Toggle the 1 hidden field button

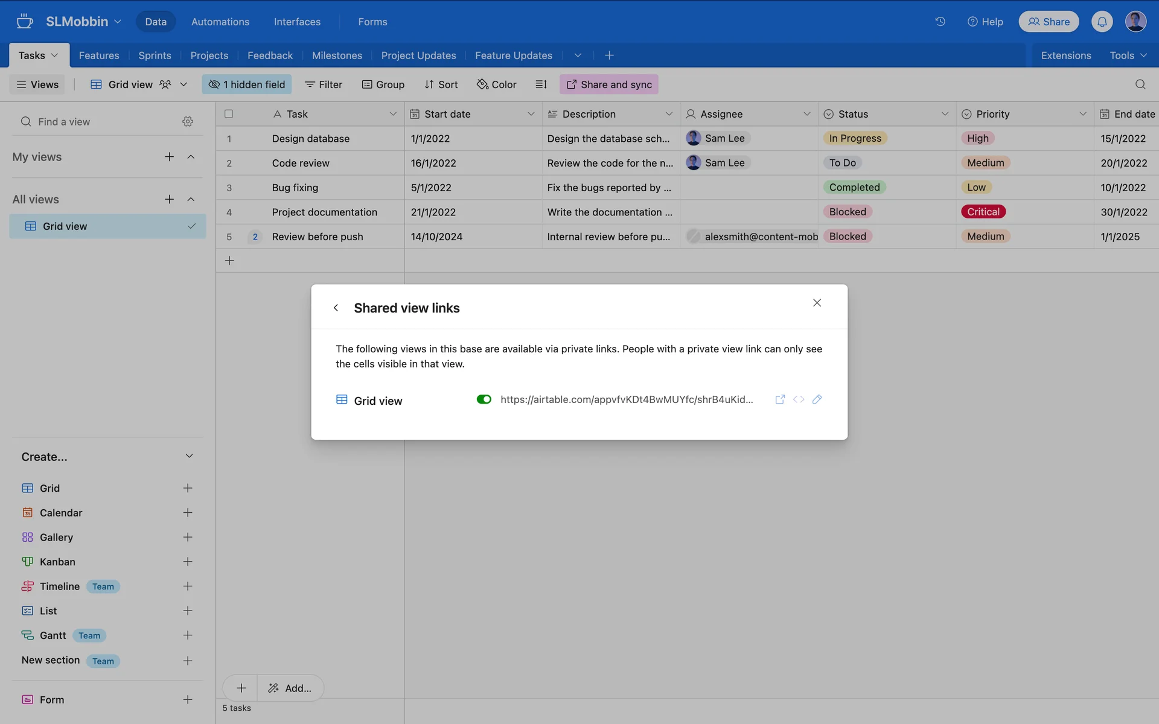(x=247, y=84)
